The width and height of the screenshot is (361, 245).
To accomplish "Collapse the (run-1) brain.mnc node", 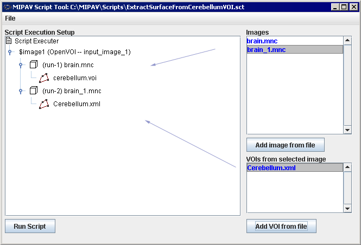I will 21,65.
